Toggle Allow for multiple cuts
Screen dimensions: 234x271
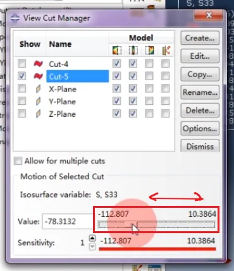[x=18, y=161]
